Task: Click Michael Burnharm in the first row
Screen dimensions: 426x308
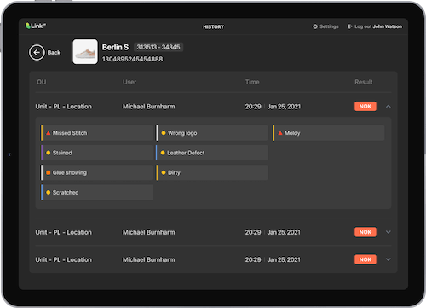Action: [x=149, y=107]
